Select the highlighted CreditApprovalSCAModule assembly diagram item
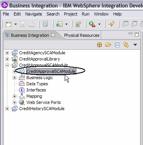The image size is (143, 145). pos(51,71)
